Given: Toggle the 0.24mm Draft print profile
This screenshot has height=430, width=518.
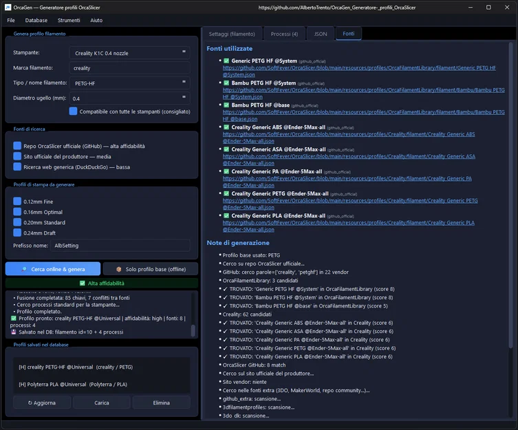Looking at the screenshot, I should pos(17,233).
